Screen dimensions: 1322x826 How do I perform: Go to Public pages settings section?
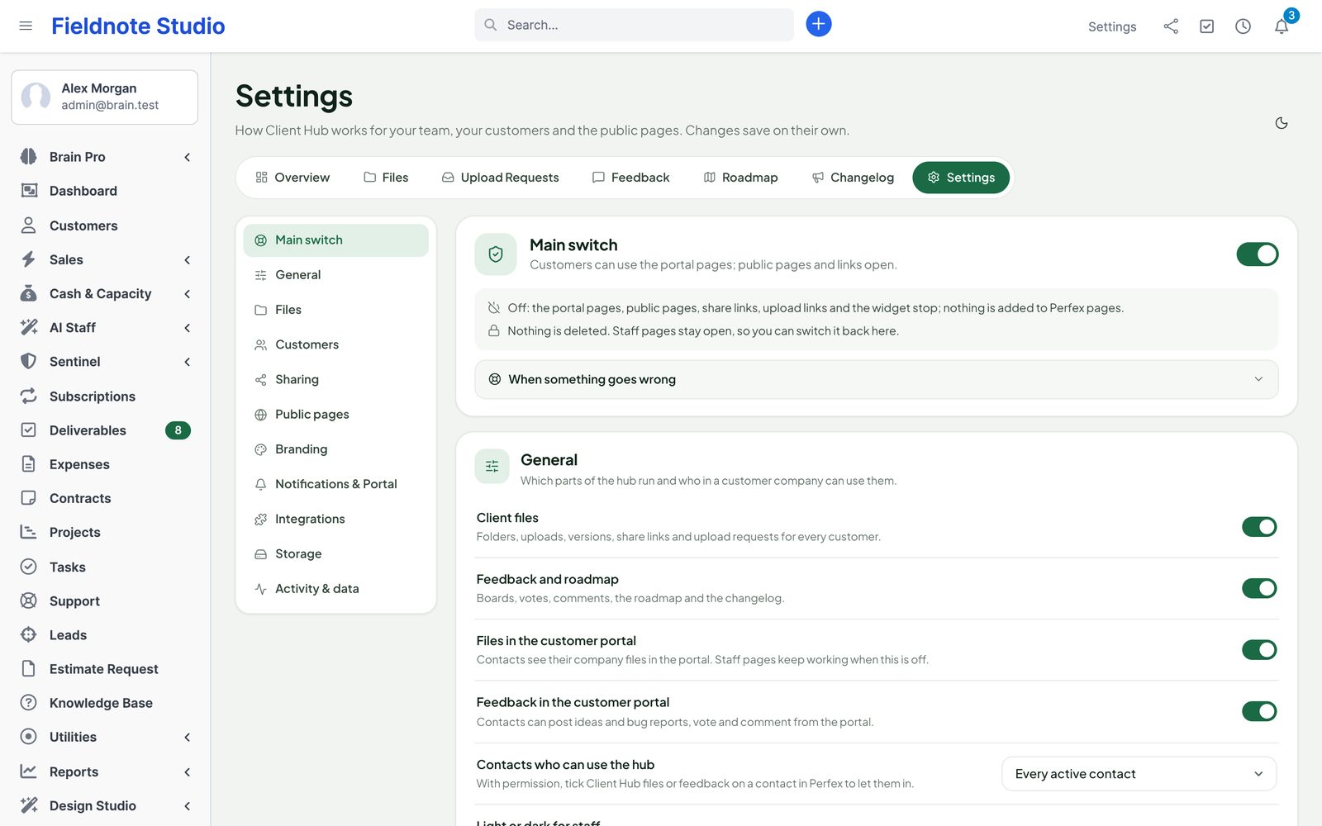(335, 415)
